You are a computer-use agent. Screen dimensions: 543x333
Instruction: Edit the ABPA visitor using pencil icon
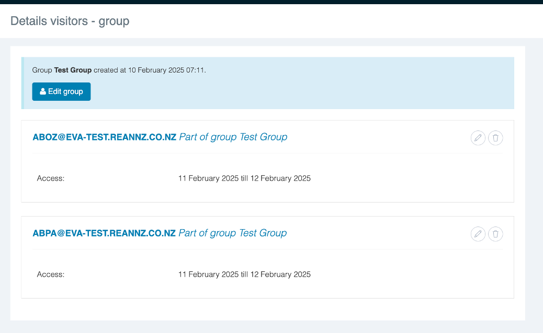pos(478,234)
